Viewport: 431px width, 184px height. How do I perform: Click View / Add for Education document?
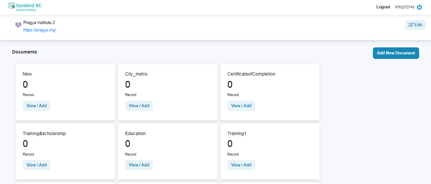[x=139, y=165]
